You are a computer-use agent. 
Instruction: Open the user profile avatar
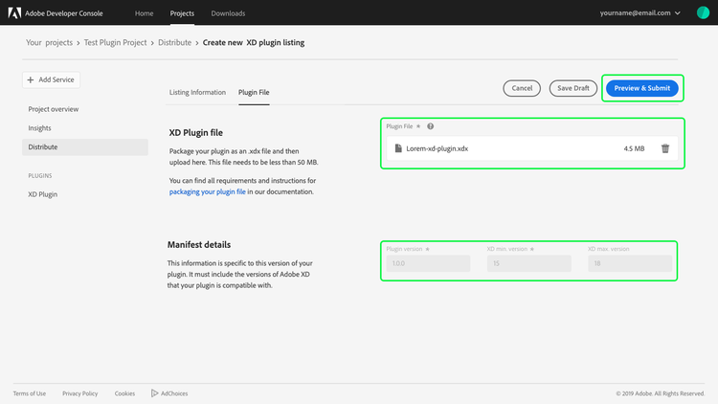pos(703,12)
